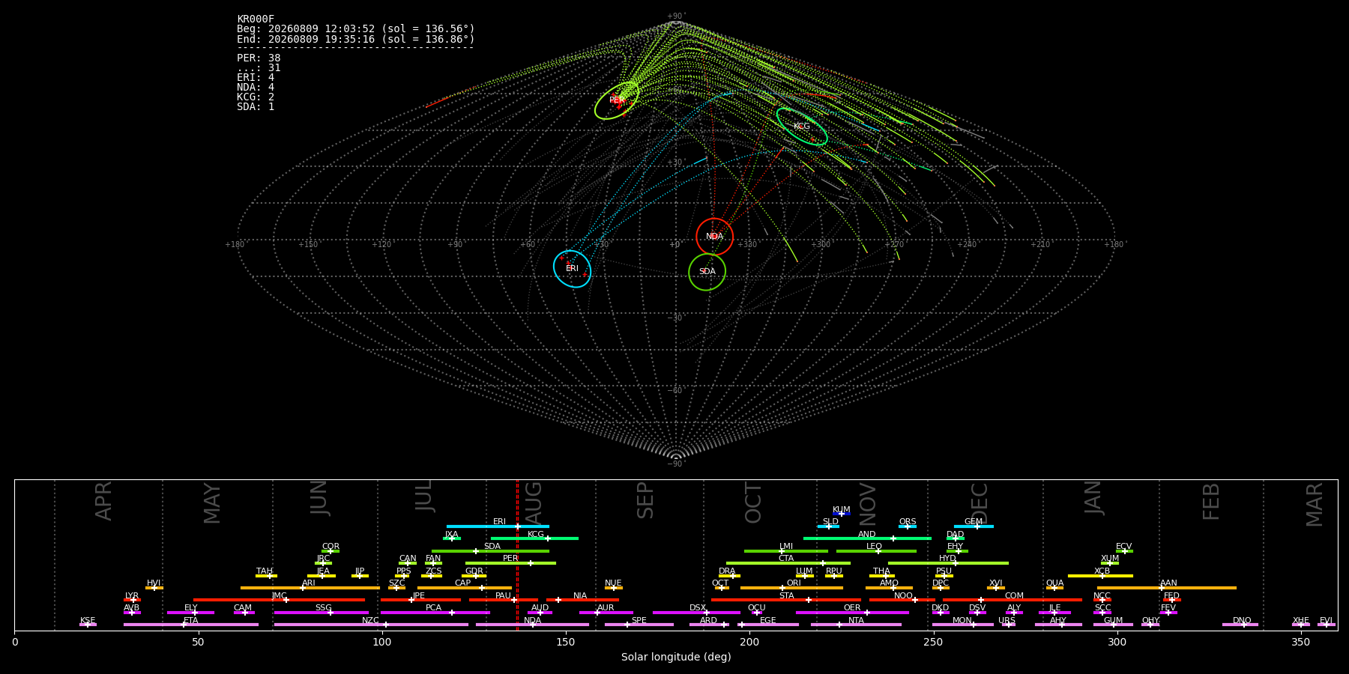
Task: Click the ARI shower bar in timeline
Action: click(310, 588)
